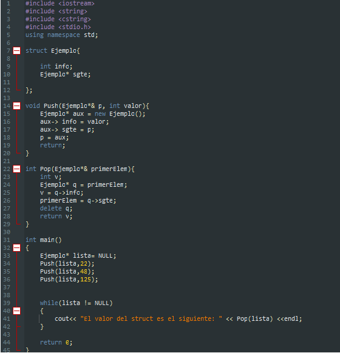
Task: Collapse the Pop function fold marker
Action: pos(16,169)
